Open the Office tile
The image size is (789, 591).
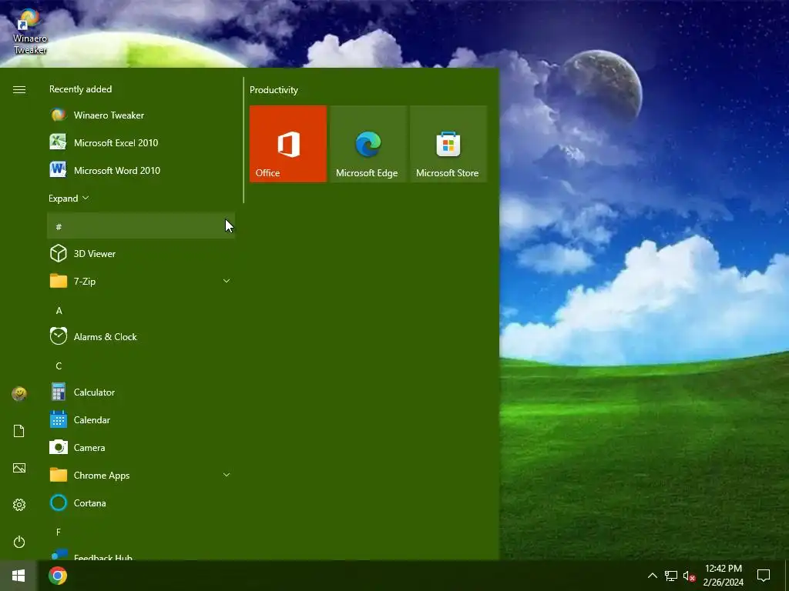click(x=288, y=144)
